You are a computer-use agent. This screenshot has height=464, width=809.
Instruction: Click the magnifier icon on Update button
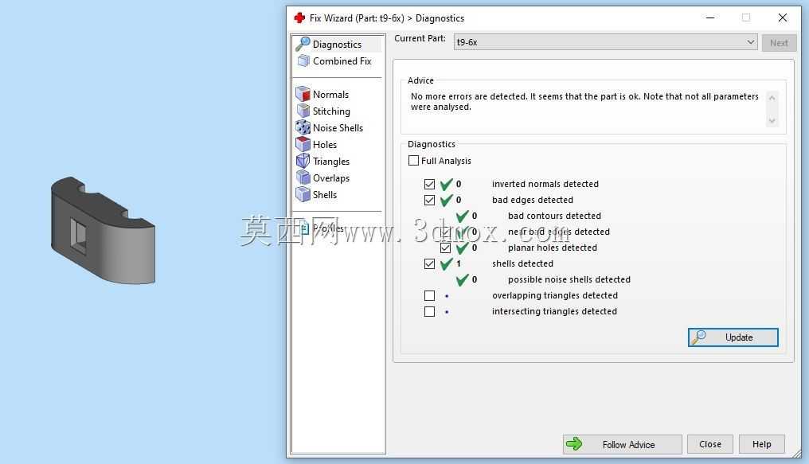[x=698, y=337]
